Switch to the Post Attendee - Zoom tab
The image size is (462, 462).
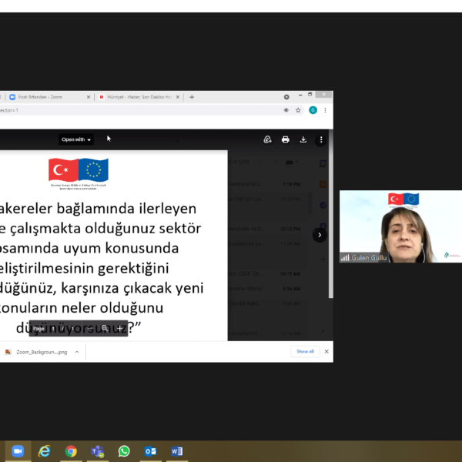click(50, 97)
